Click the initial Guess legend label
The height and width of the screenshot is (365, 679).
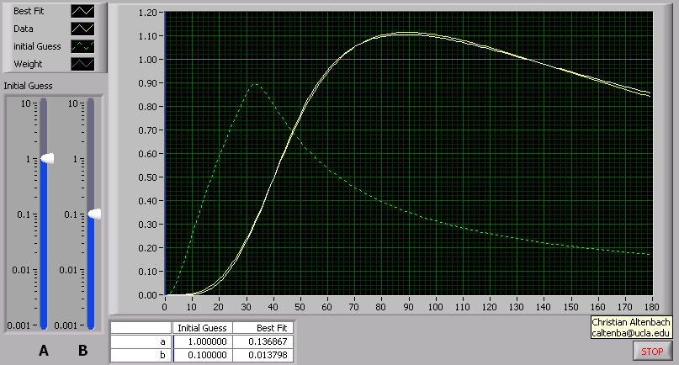(x=37, y=46)
